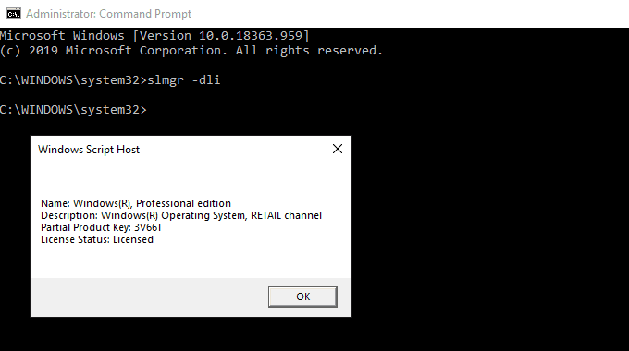The height and width of the screenshot is (351, 629).
Task: Click 'Partial Product Key: 3V66T' line
Action: (x=102, y=227)
